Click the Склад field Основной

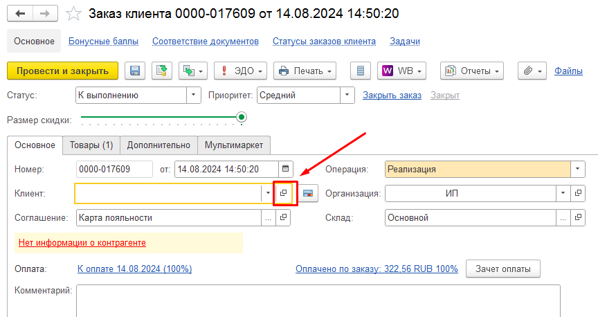point(470,218)
